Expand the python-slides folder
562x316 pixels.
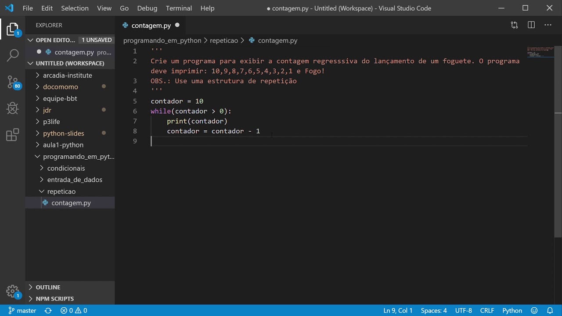point(63,133)
